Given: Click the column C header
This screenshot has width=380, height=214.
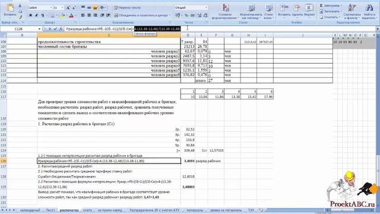Looking at the screenshot, I should [109, 36].
